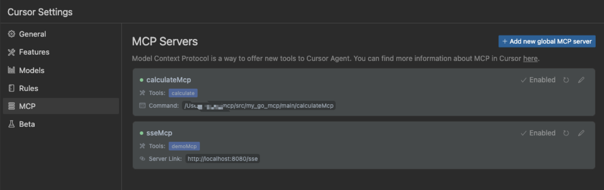
Task: Click the Beta flask icon in sidebar
Action: point(12,124)
